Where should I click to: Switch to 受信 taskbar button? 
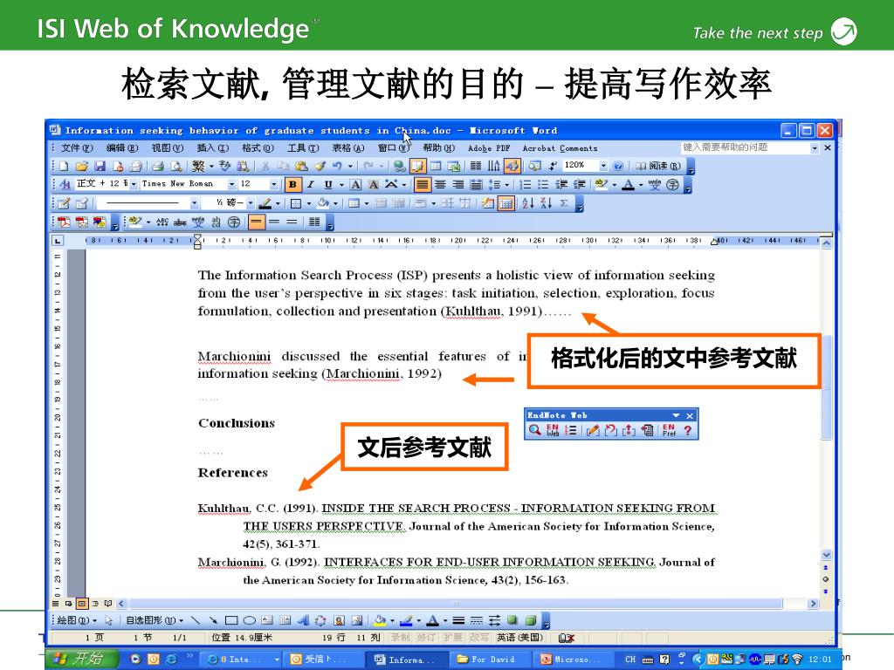coord(325,660)
